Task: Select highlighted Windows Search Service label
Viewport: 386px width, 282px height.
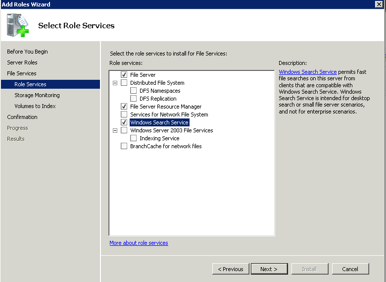Action: pyautogui.click(x=159, y=122)
